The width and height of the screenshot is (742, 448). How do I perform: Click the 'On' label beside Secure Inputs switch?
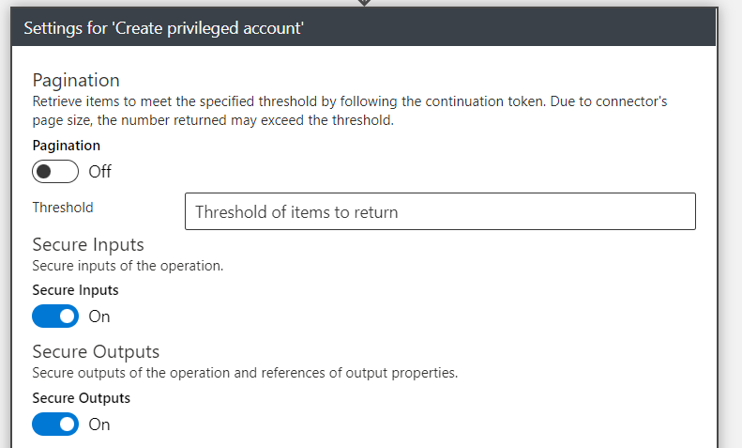(99, 317)
